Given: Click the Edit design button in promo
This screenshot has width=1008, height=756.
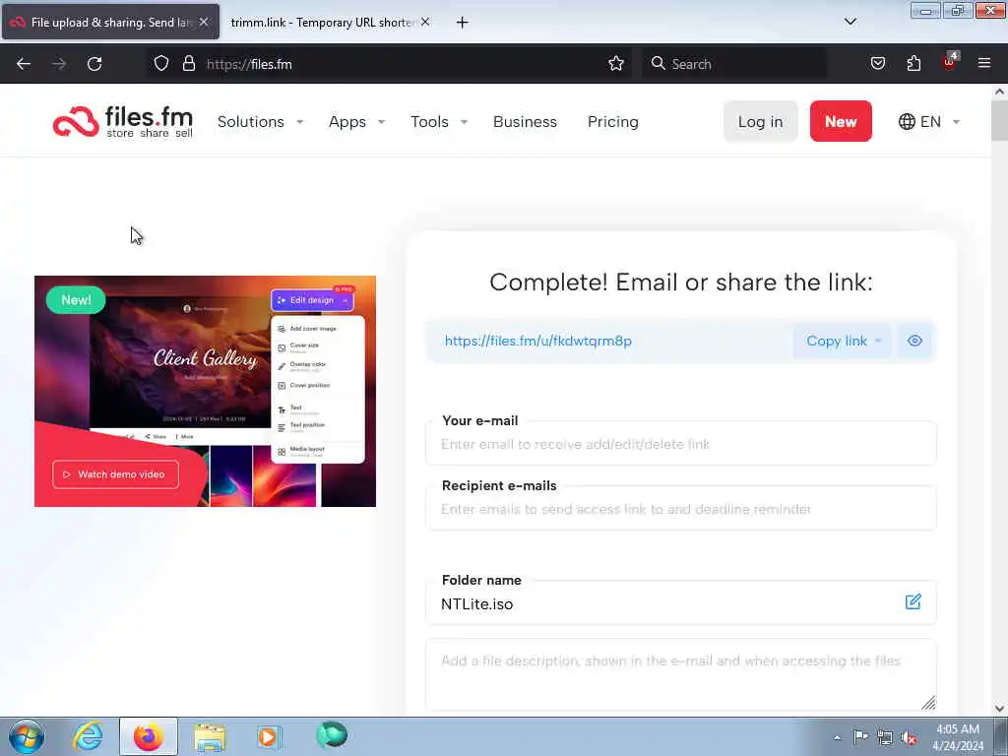Looking at the screenshot, I should pyautogui.click(x=312, y=300).
